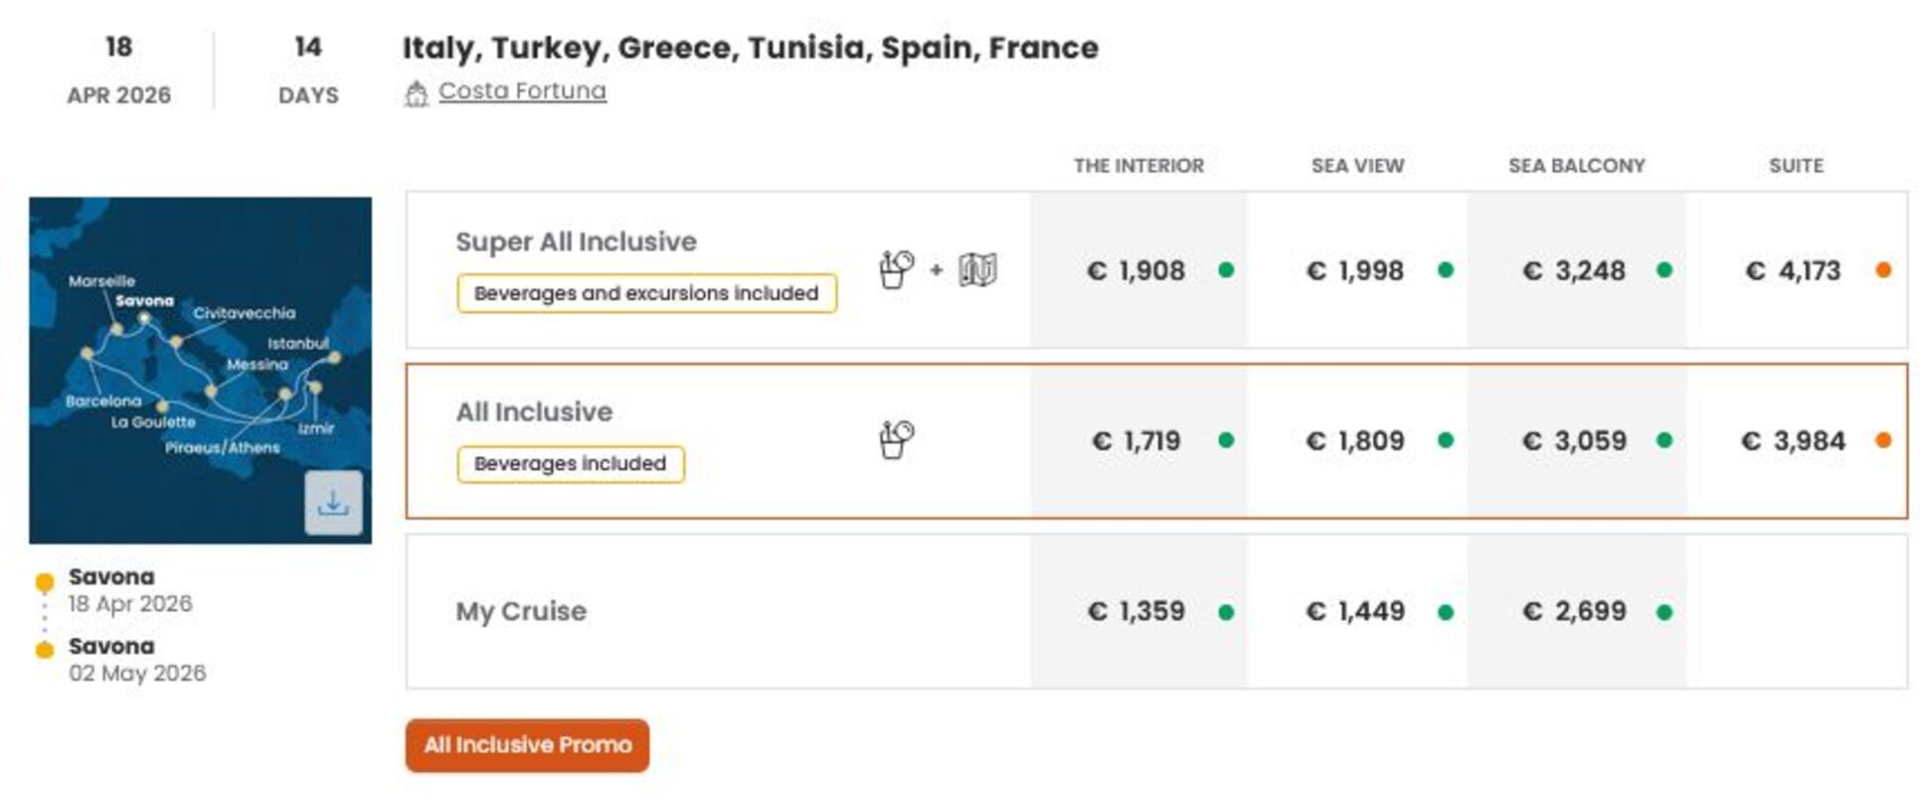Select Super All Inclusive interior price €1,908
1920x795 pixels.
point(1135,270)
